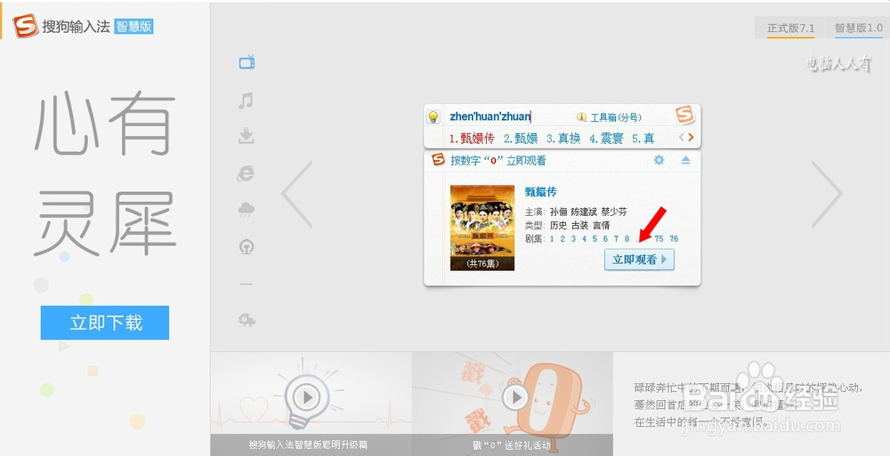Go to previous candidate page arrow

pos(682,137)
